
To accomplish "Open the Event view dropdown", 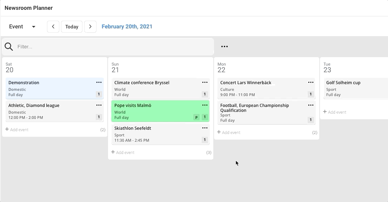I will (22, 27).
